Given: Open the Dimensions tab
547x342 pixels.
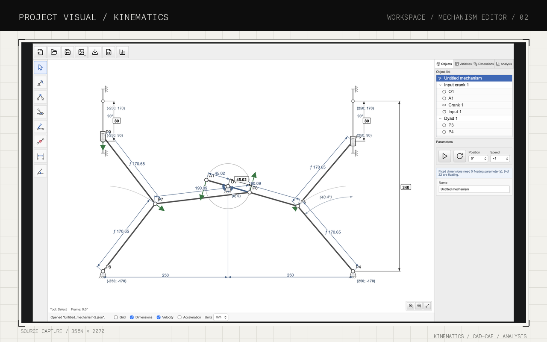Looking at the screenshot, I should tap(484, 64).
